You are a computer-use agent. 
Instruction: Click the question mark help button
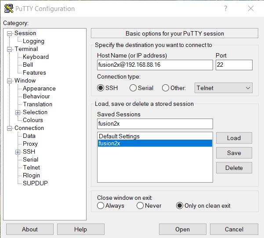(226, 8)
